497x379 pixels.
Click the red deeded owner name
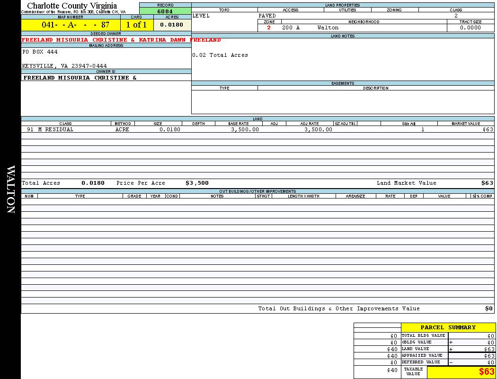121,40
